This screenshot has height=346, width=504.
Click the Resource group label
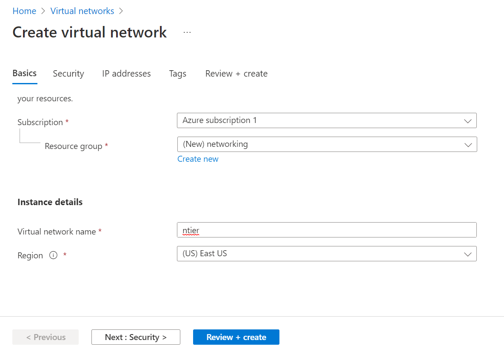74,146
